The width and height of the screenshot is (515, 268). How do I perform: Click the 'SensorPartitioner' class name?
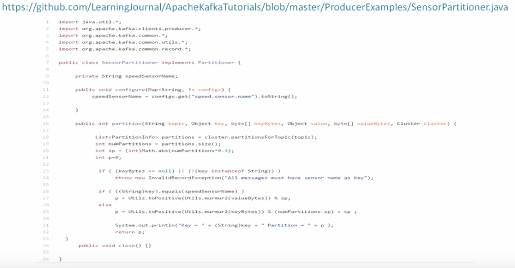click(130, 63)
